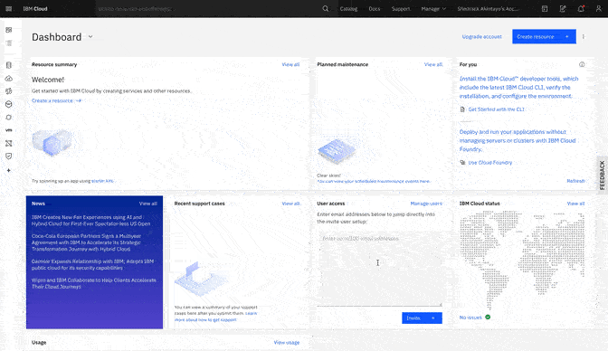Viewport: 608px width, 351px height.
Task: Open the VPC network icon in sidebar
Action: [x=8, y=144]
